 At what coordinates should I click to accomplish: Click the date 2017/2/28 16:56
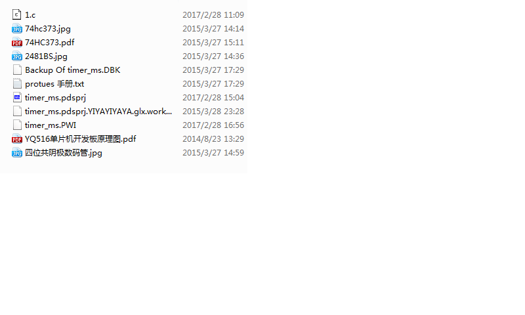(213, 125)
